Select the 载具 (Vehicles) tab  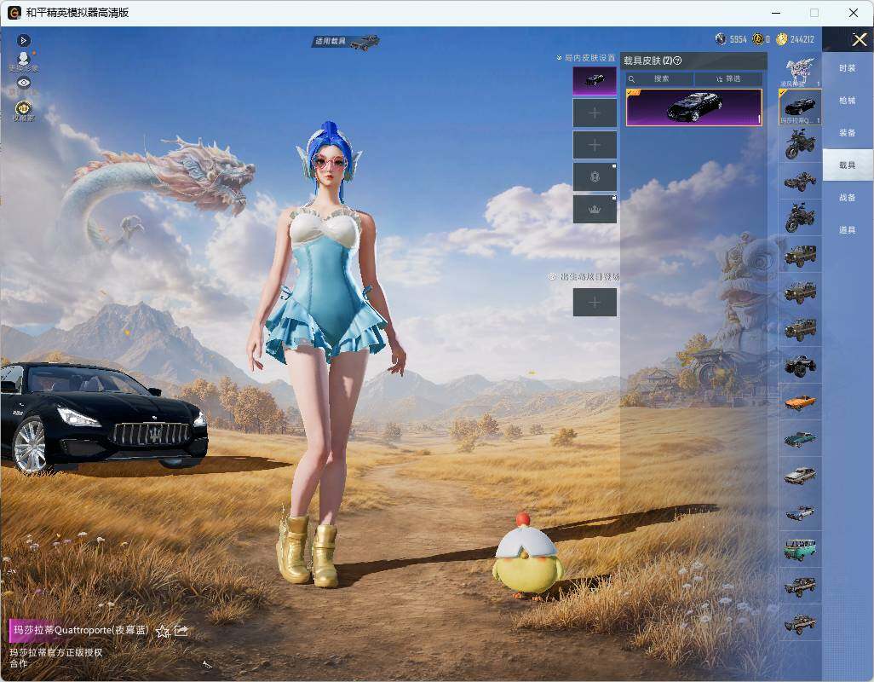click(848, 165)
